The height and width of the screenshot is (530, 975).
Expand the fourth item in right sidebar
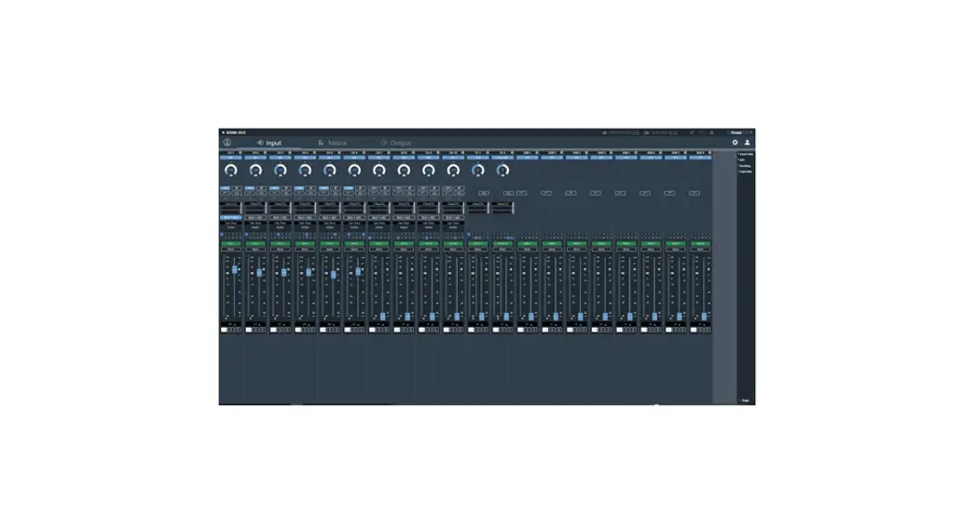click(x=745, y=171)
